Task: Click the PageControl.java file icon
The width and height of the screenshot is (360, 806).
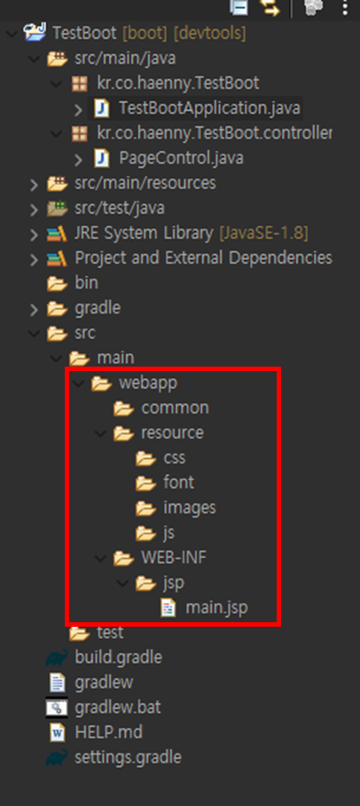Action: click(101, 158)
